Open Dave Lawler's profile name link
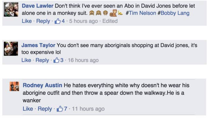The image size is (209, 119). (38, 6)
